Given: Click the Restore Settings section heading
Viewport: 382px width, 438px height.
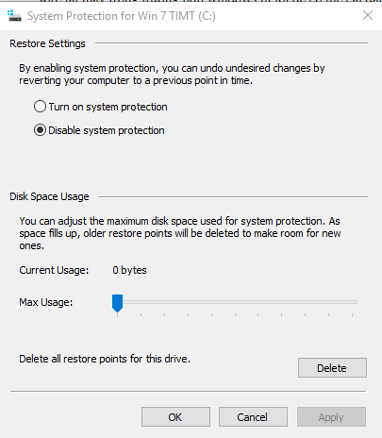Looking at the screenshot, I should coord(47,43).
